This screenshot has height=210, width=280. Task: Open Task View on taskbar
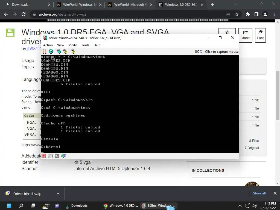point(33,206)
